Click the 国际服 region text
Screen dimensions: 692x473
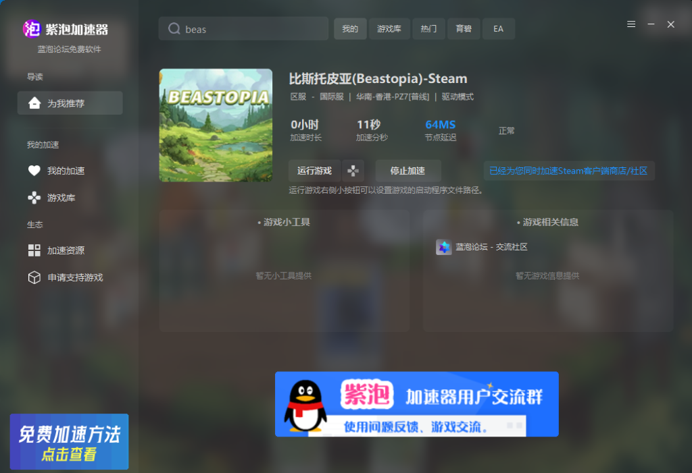pos(332,96)
